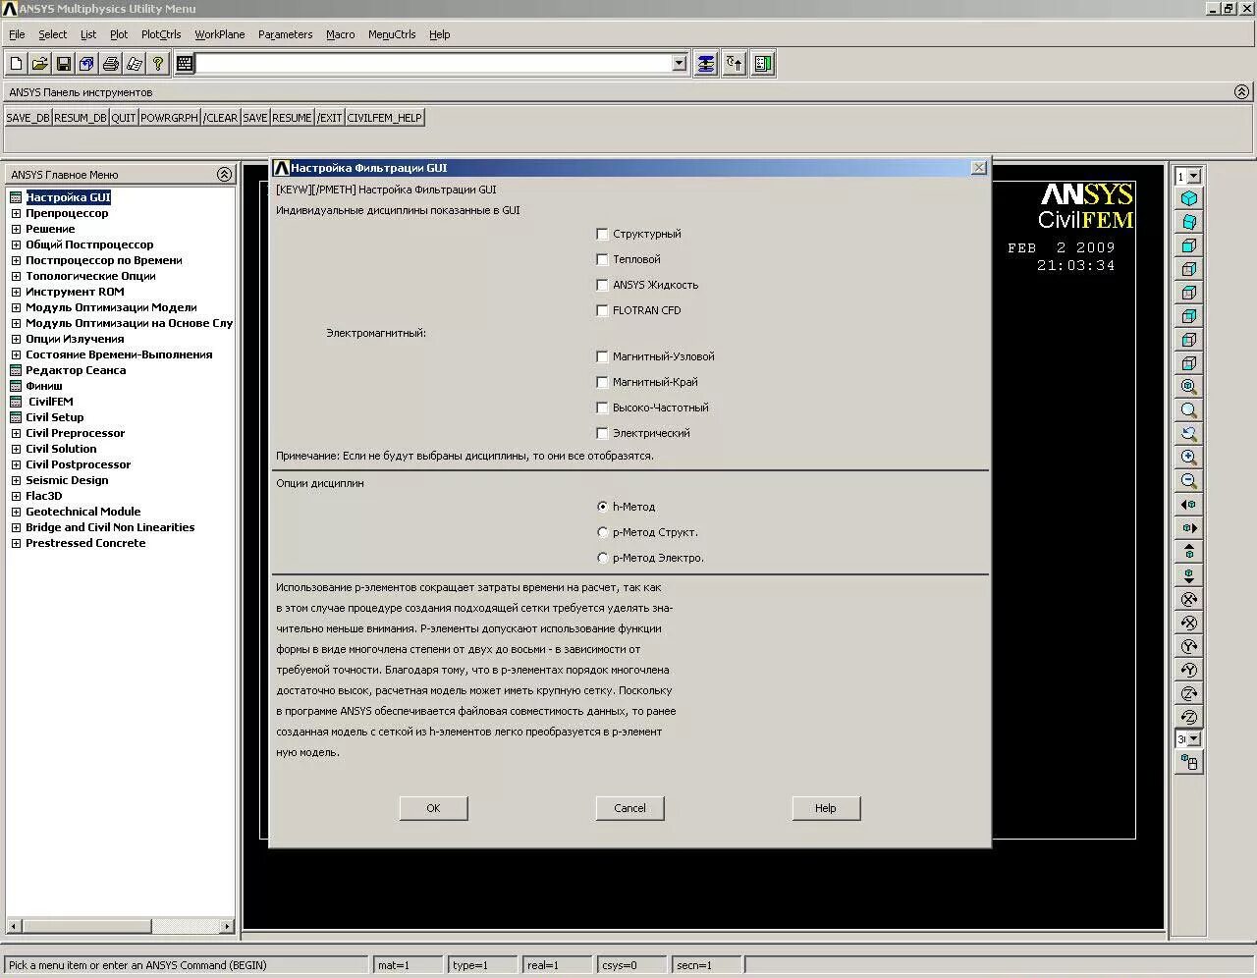Image resolution: width=1257 pixels, height=978 pixels.
Task: Click the Fit View magnifier icon
Action: [1189, 387]
